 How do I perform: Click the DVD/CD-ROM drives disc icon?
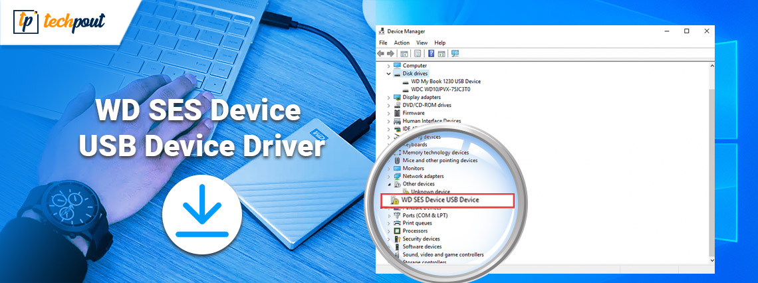tap(397, 105)
